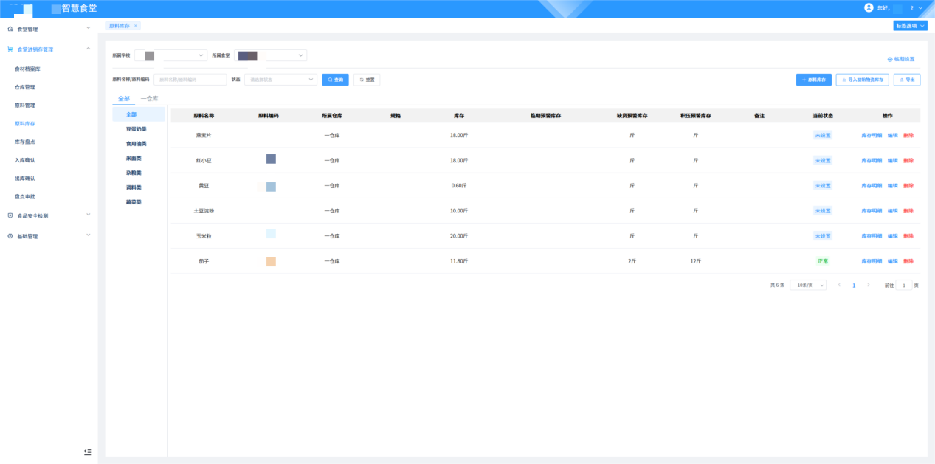
Task: Change page size via 10条/页 selector
Action: point(807,285)
